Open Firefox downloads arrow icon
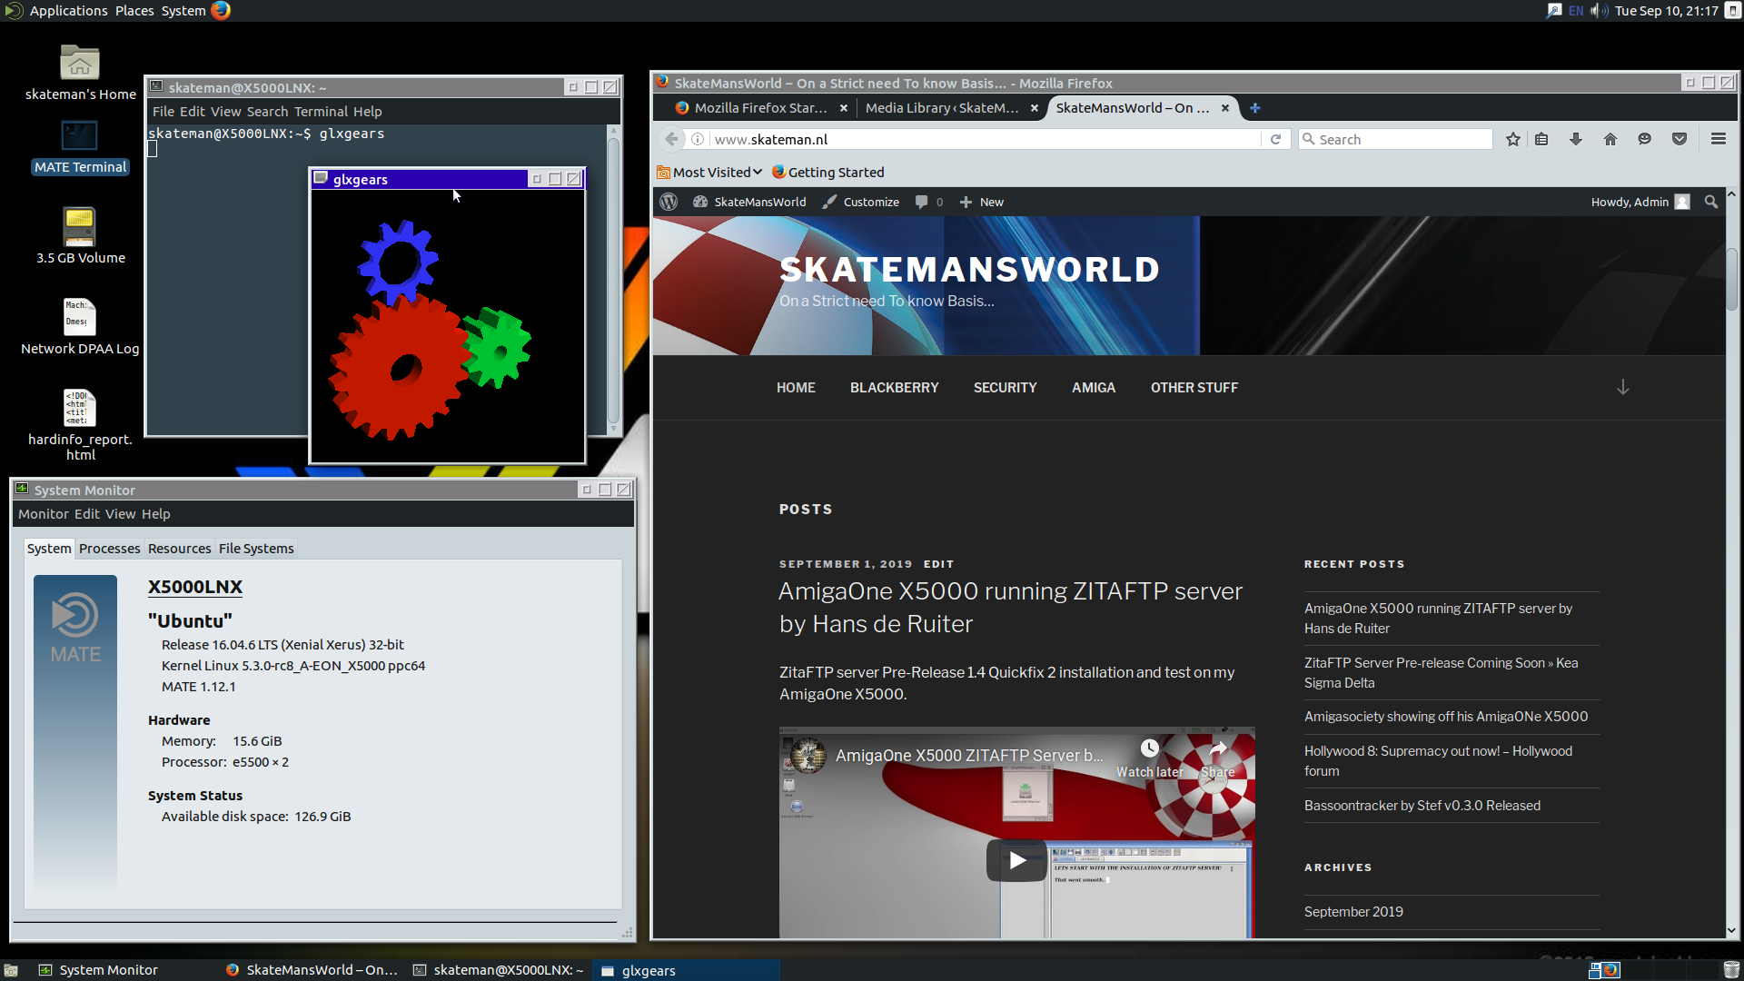 point(1576,139)
